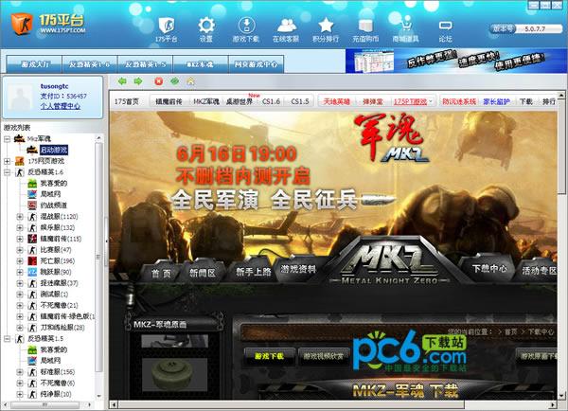Open 天地英雄 in web navigation bar

point(336,102)
